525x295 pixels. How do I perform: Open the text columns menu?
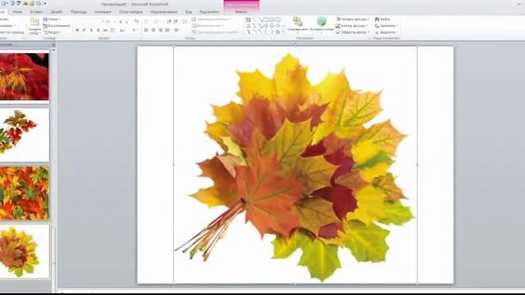pyautogui.click(x=177, y=30)
